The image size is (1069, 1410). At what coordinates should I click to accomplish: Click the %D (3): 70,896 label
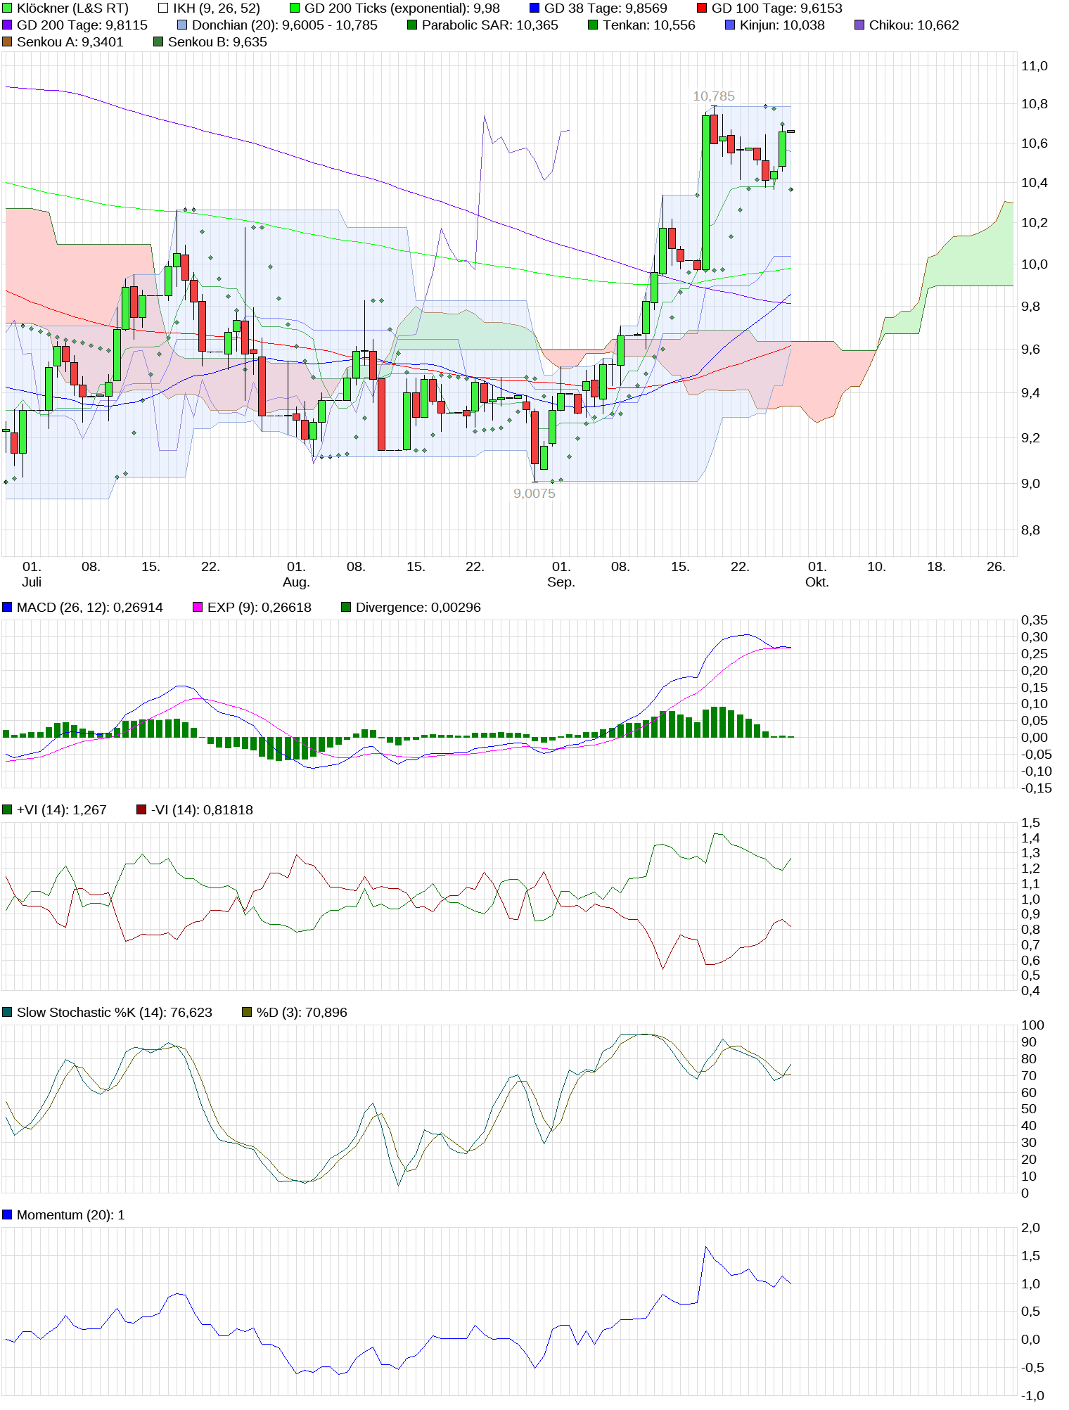coord(302,1012)
